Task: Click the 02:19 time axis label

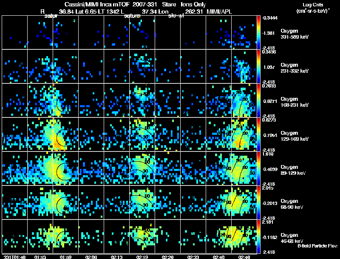Action: click(x=142, y=257)
